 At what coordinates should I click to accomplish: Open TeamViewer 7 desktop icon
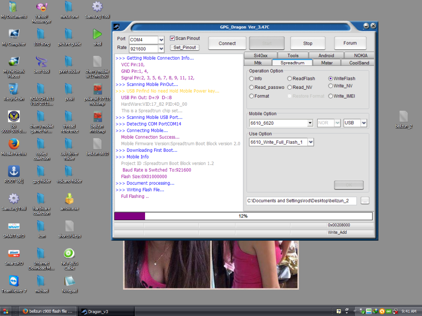pos(14,281)
